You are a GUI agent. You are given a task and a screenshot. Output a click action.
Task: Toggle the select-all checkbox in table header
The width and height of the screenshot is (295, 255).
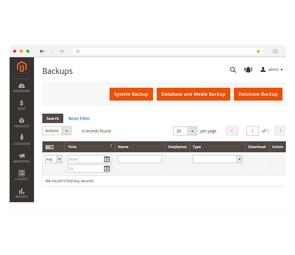[x=49, y=147]
